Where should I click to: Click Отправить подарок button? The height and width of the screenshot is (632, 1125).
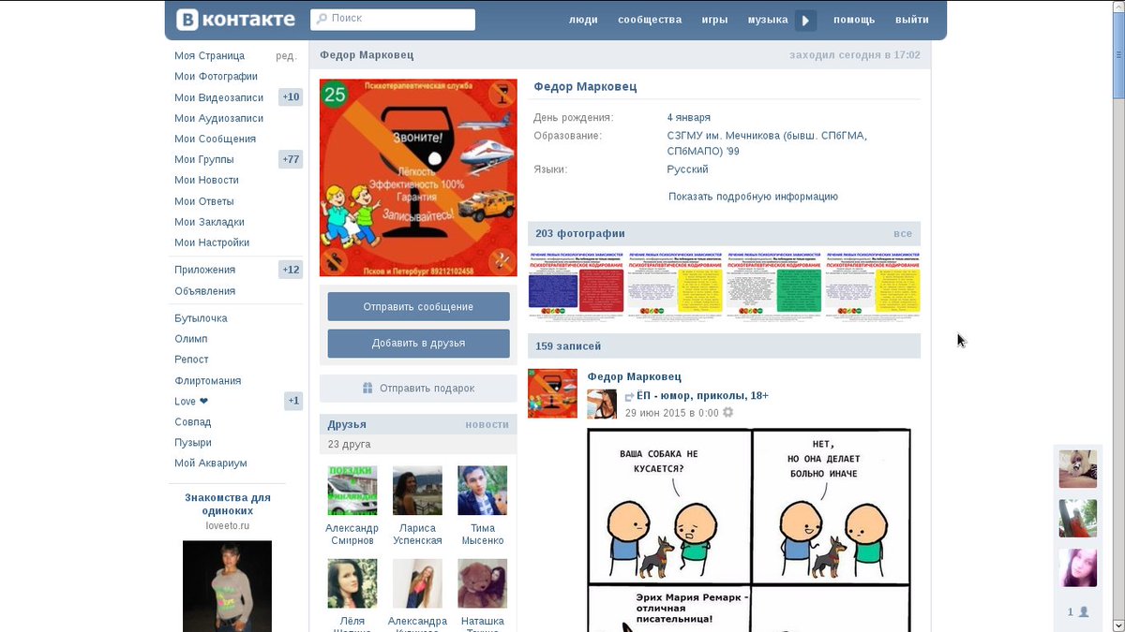tap(418, 389)
